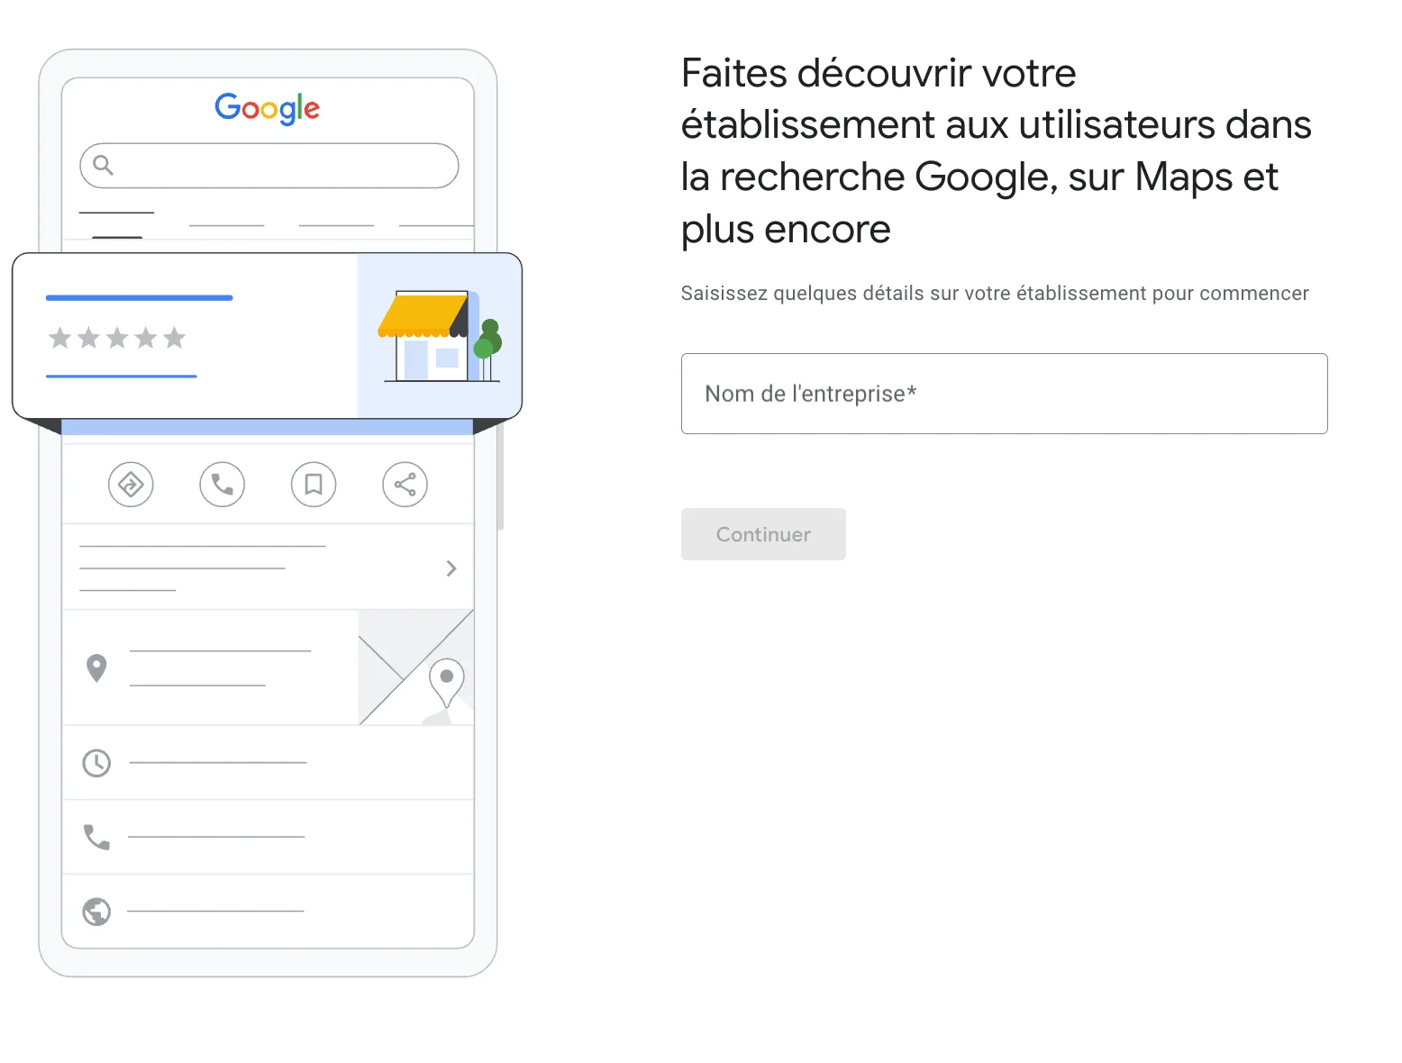The width and height of the screenshot is (1402, 1063).
Task: Click the search bar in phone illustration
Action: point(269,166)
